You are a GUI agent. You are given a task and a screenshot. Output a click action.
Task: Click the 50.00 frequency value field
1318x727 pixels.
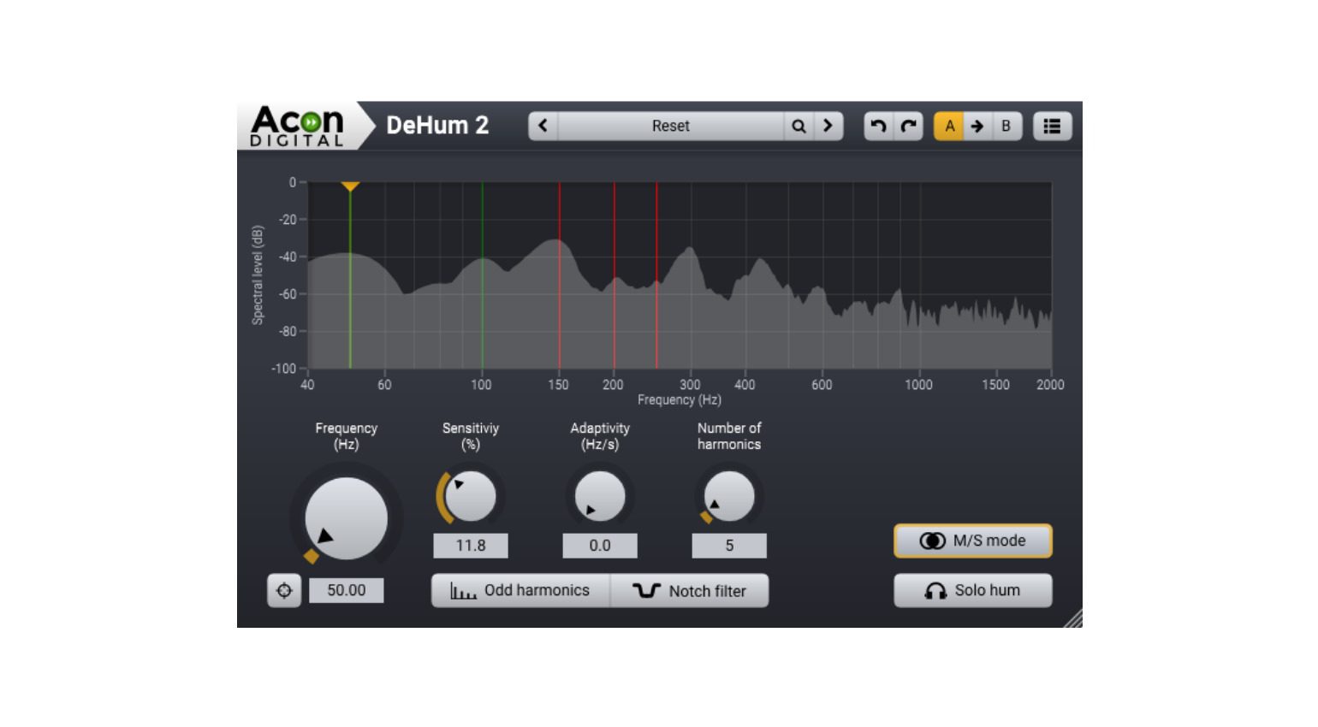346,590
